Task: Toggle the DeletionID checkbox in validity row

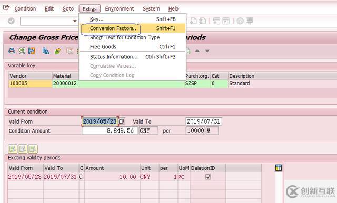Action: point(208,177)
